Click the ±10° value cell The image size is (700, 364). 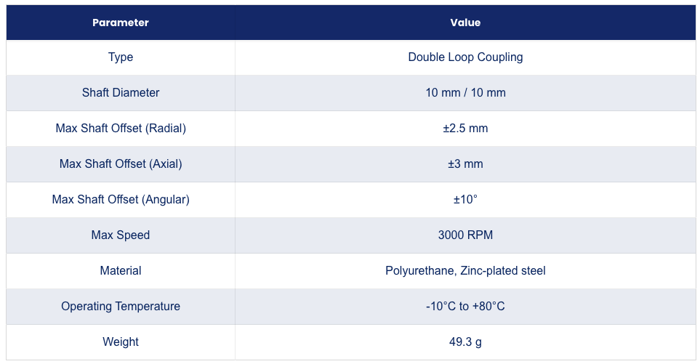[465, 199]
